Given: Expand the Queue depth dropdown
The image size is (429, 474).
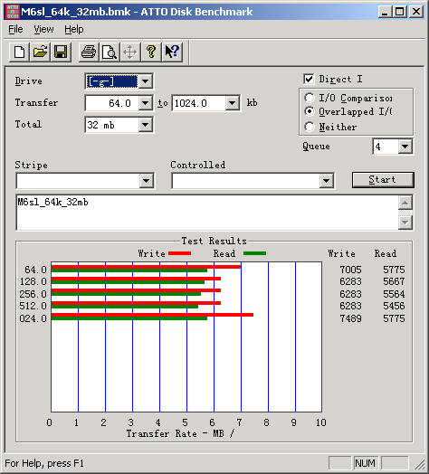Looking at the screenshot, I should [x=405, y=147].
